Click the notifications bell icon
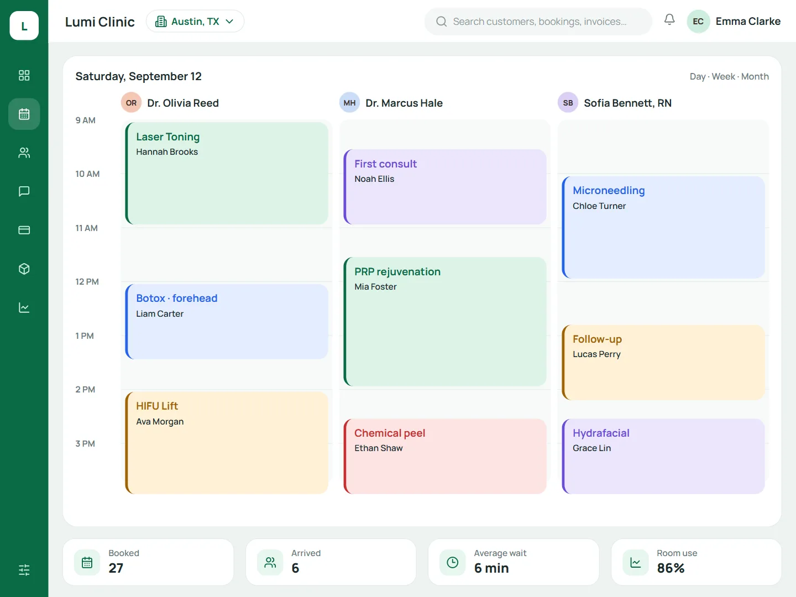Viewport: 796px width, 597px height. [x=669, y=20]
